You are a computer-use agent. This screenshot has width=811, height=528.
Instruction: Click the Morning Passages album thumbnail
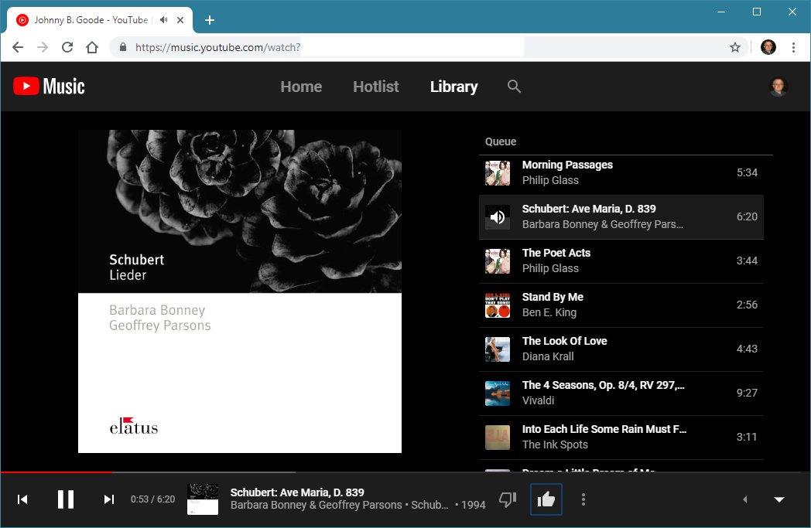click(498, 172)
